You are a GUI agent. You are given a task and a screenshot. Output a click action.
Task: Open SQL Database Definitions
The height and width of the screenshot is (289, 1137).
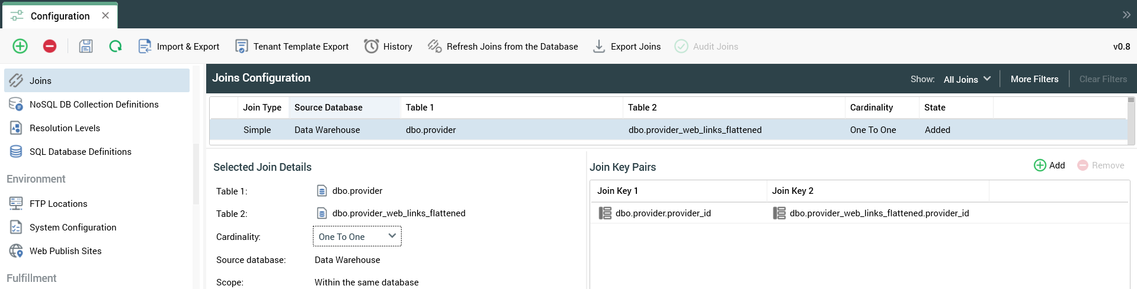point(80,152)
